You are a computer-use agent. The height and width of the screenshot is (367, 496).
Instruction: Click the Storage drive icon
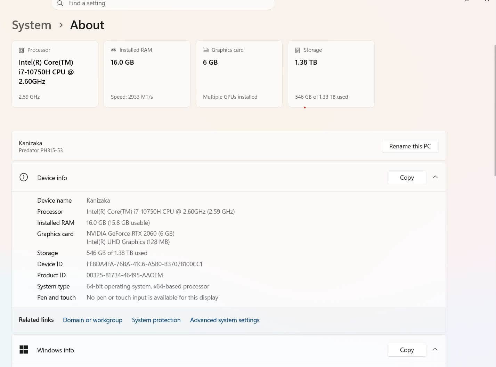coord(298,50)
